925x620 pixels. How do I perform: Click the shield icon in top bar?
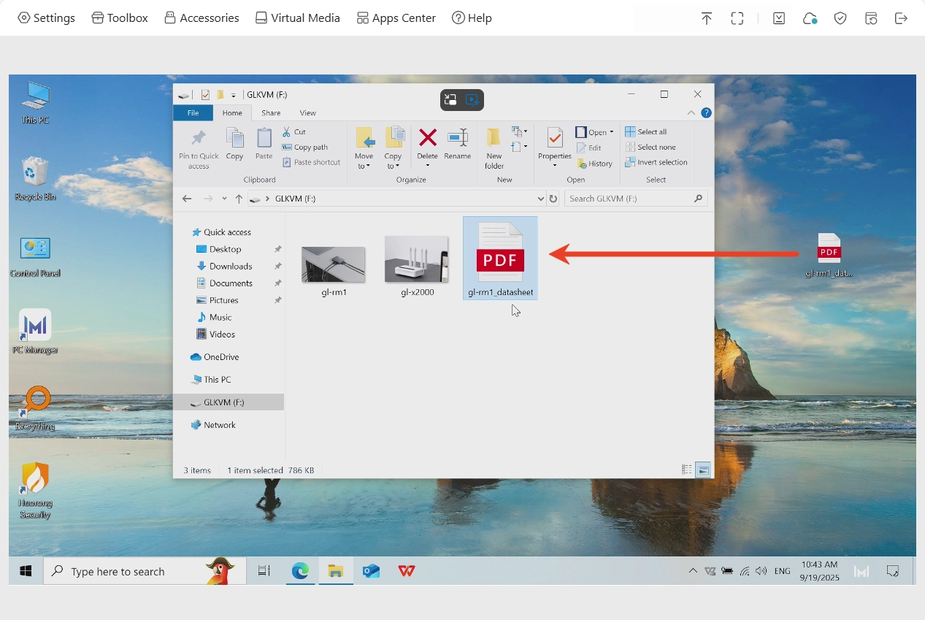tap(840, 18)
